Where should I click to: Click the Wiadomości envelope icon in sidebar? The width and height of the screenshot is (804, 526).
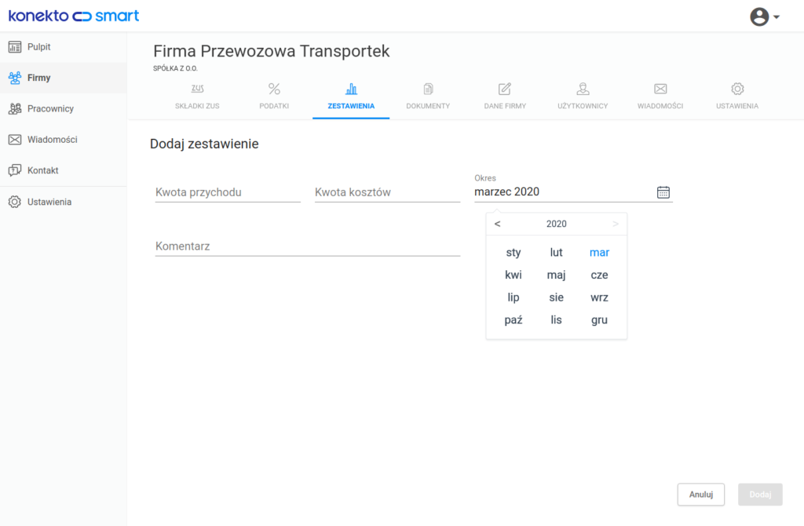[x=15, y=140]
